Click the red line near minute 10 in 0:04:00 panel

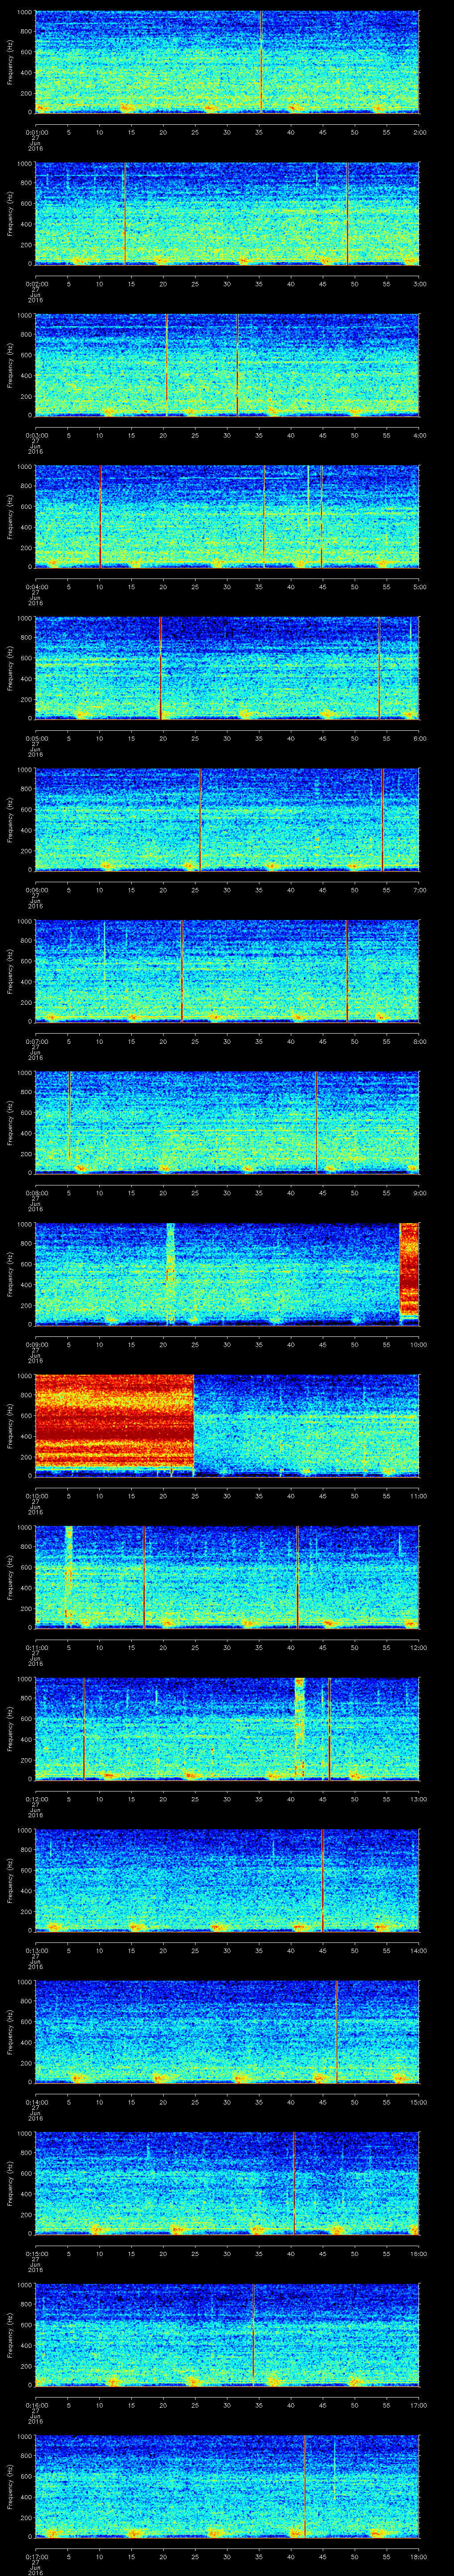tap(100, 517)
